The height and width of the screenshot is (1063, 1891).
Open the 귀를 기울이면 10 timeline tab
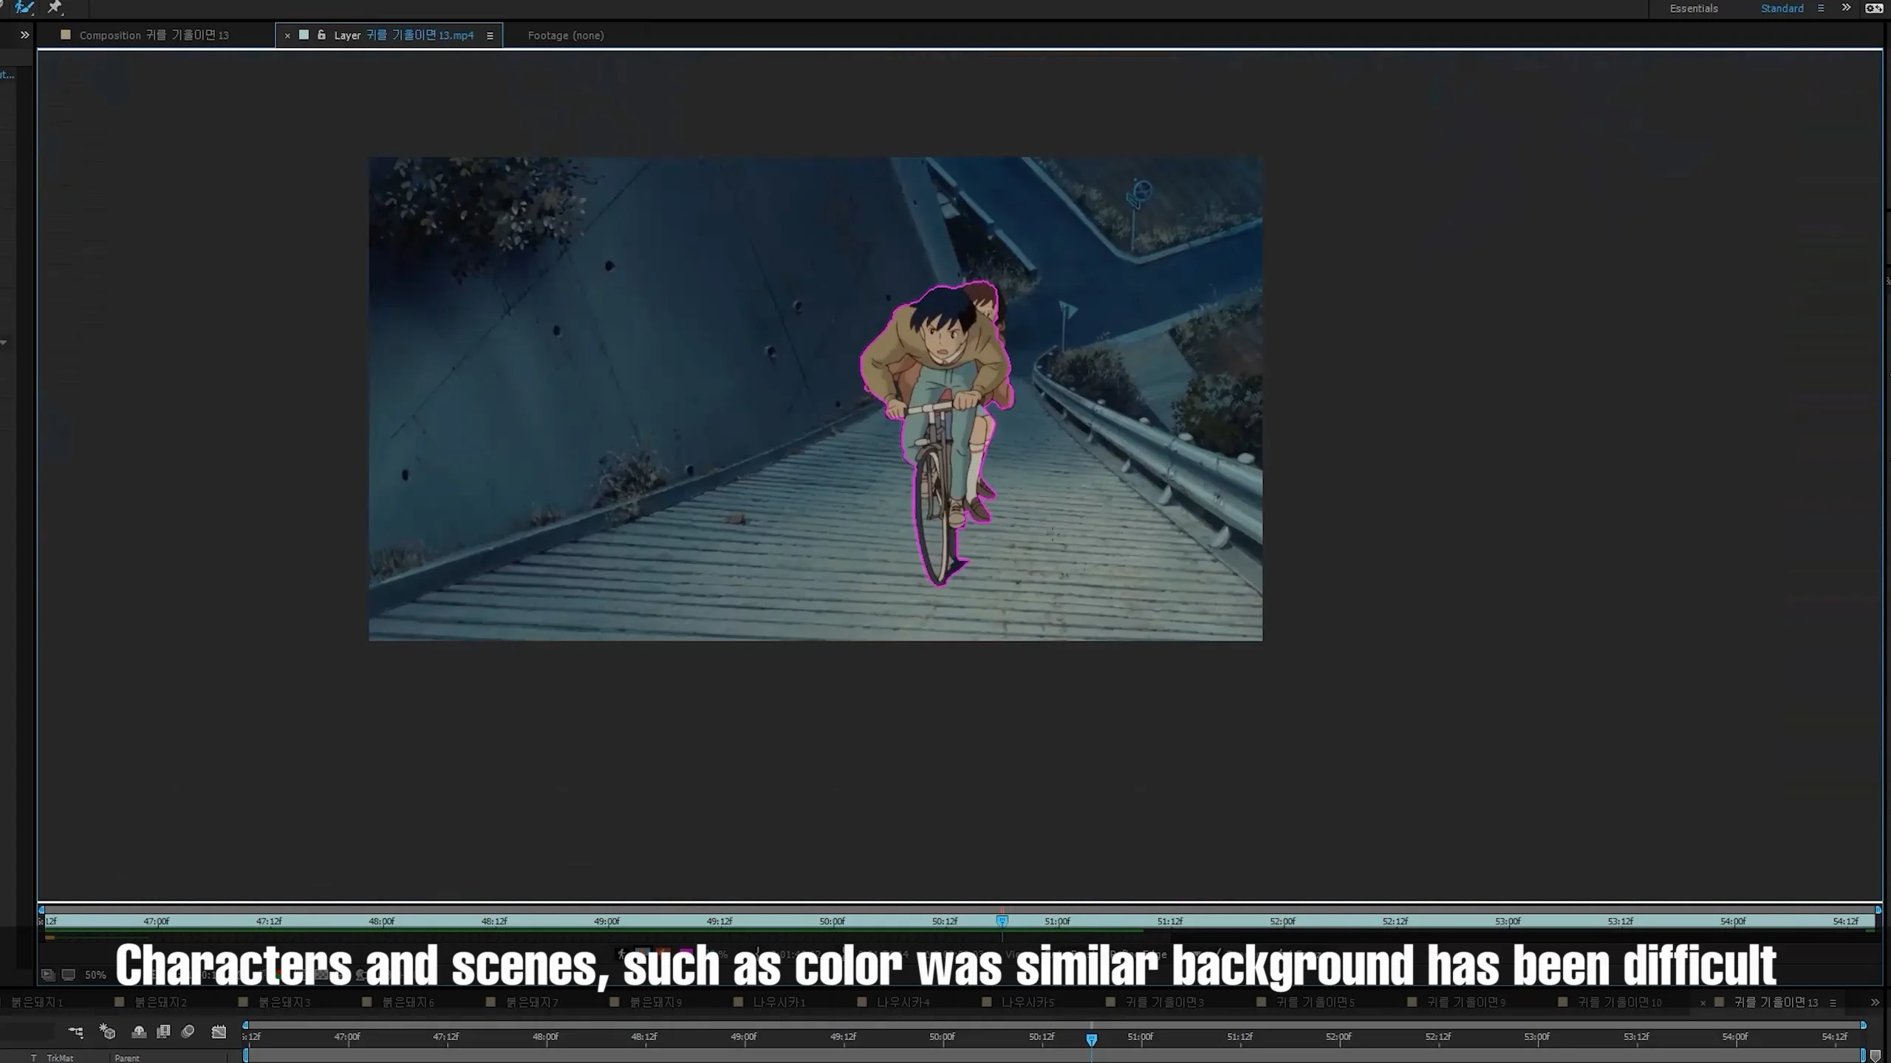(1620, 1002)
